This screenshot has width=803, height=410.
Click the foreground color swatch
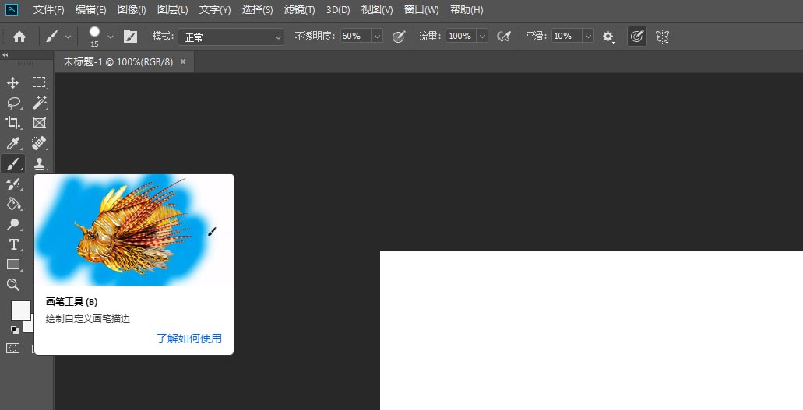19,310
